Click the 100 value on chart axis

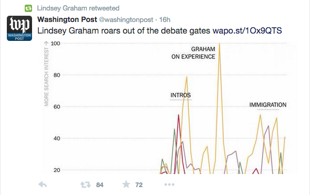(55, 44)
